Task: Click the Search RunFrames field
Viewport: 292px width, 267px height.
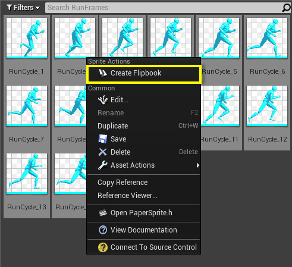Action: pos(164,8)
